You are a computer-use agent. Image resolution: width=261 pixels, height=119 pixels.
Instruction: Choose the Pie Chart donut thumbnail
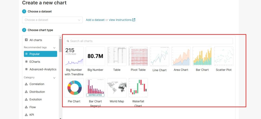click(x=74, y=88)
